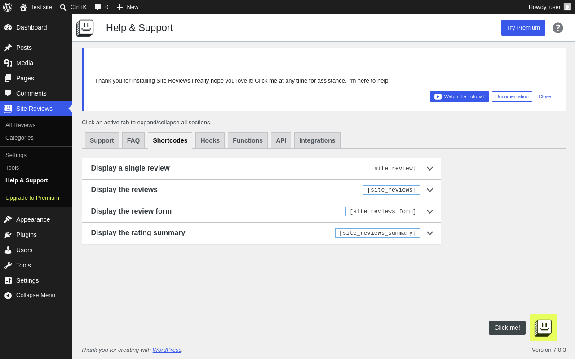
Task: Click the help question mark icon
Action: click(558, 28)
